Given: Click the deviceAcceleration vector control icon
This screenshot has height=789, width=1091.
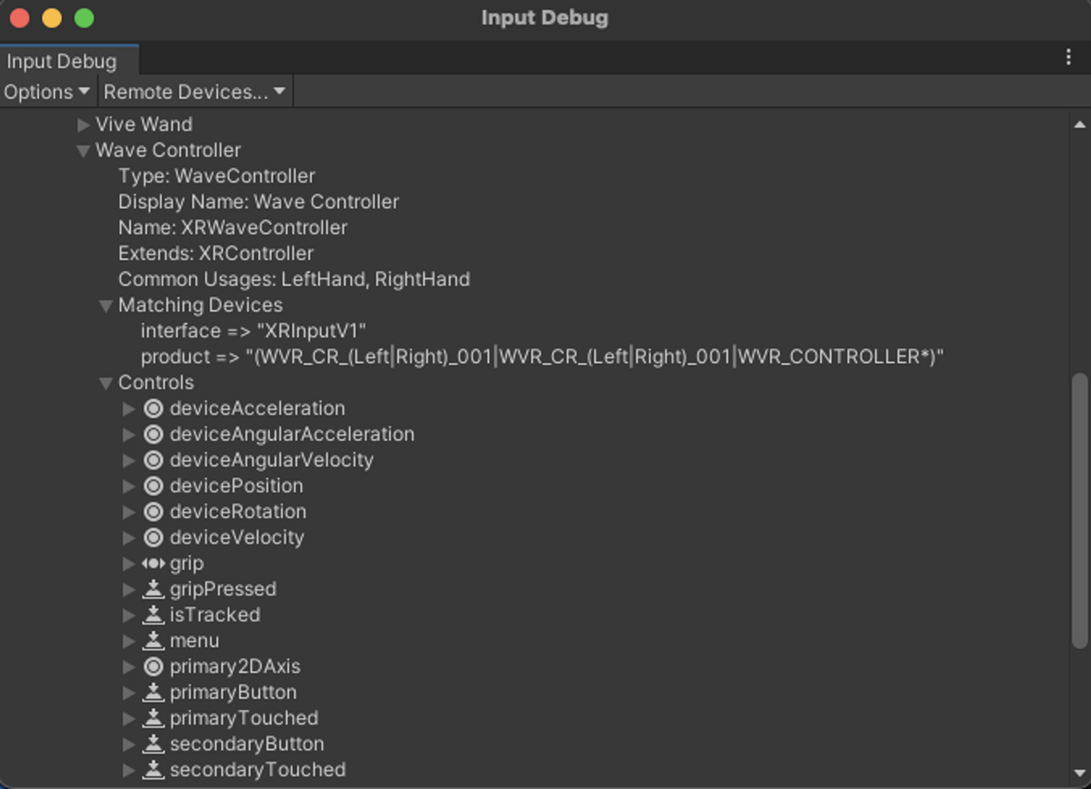Looking at the screenshot, I should point(153,409).
